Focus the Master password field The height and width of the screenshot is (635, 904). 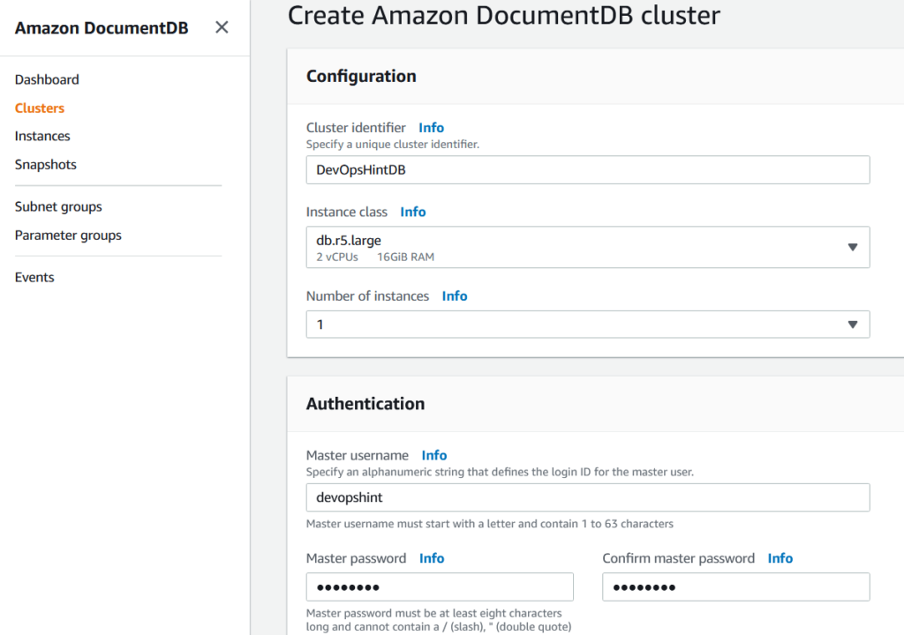pyautogui.click(x=440, y=587)
